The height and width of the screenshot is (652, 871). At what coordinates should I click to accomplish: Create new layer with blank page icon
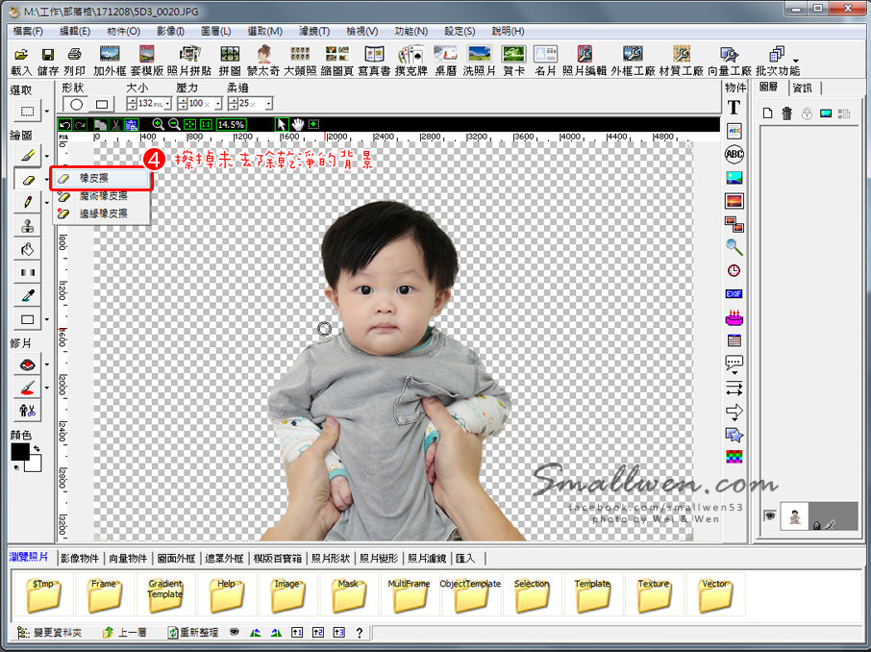(x=768, y=113)
